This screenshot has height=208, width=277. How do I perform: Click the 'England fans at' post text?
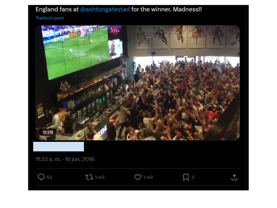(x=57, y=9)
